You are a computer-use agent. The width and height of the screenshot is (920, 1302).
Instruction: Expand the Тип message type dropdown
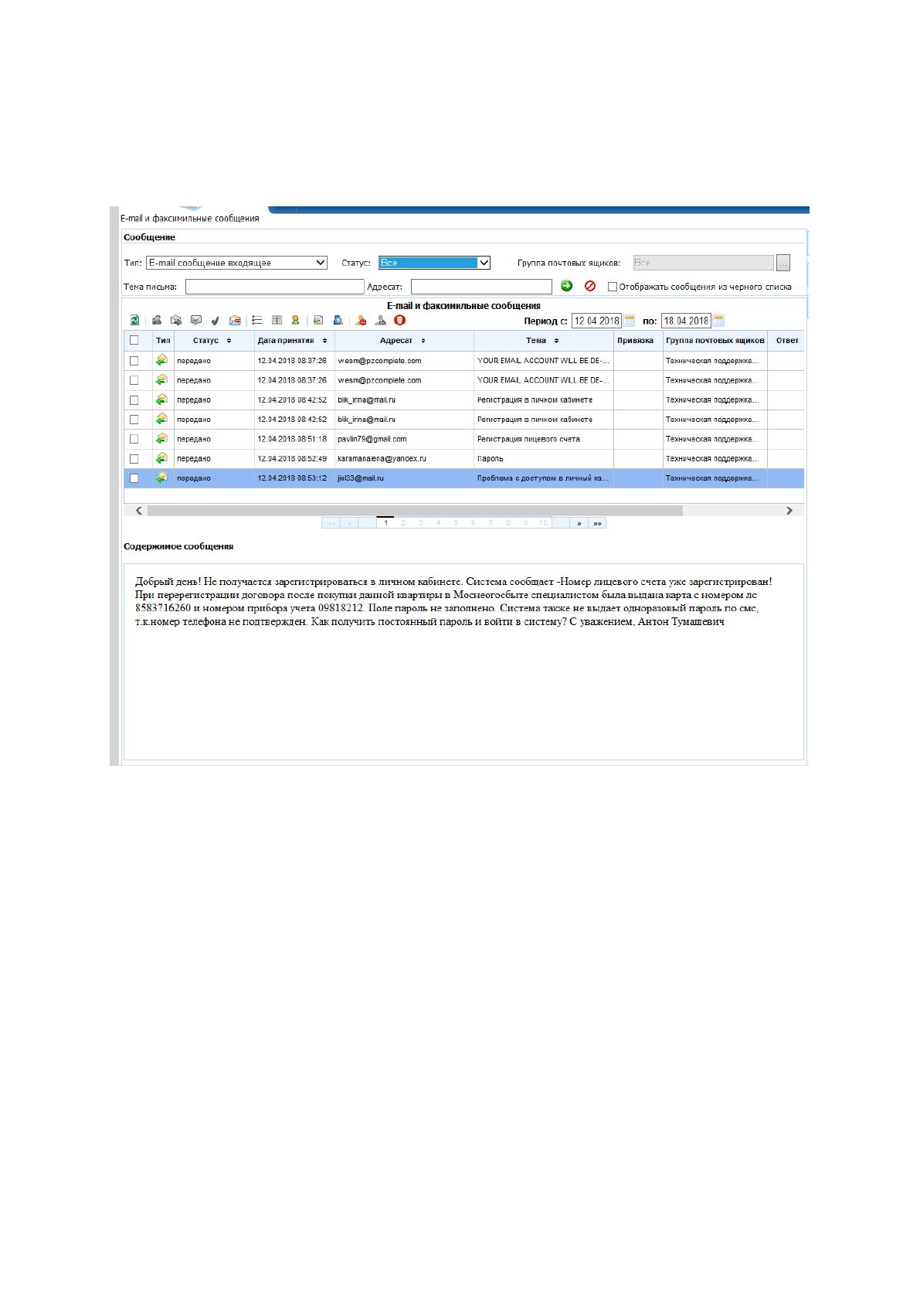pos(236,263)
